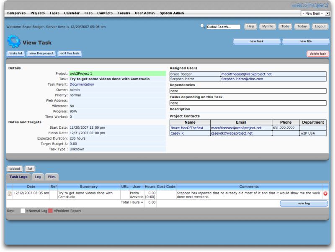Open the Casey K contact link
The image size is (335, 252).
177,133
